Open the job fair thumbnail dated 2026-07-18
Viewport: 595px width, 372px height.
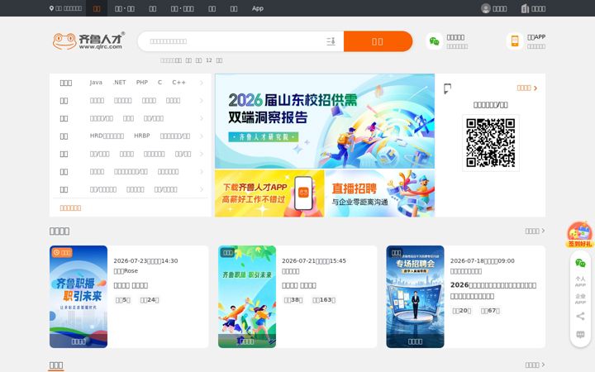[x=415, y=297]
